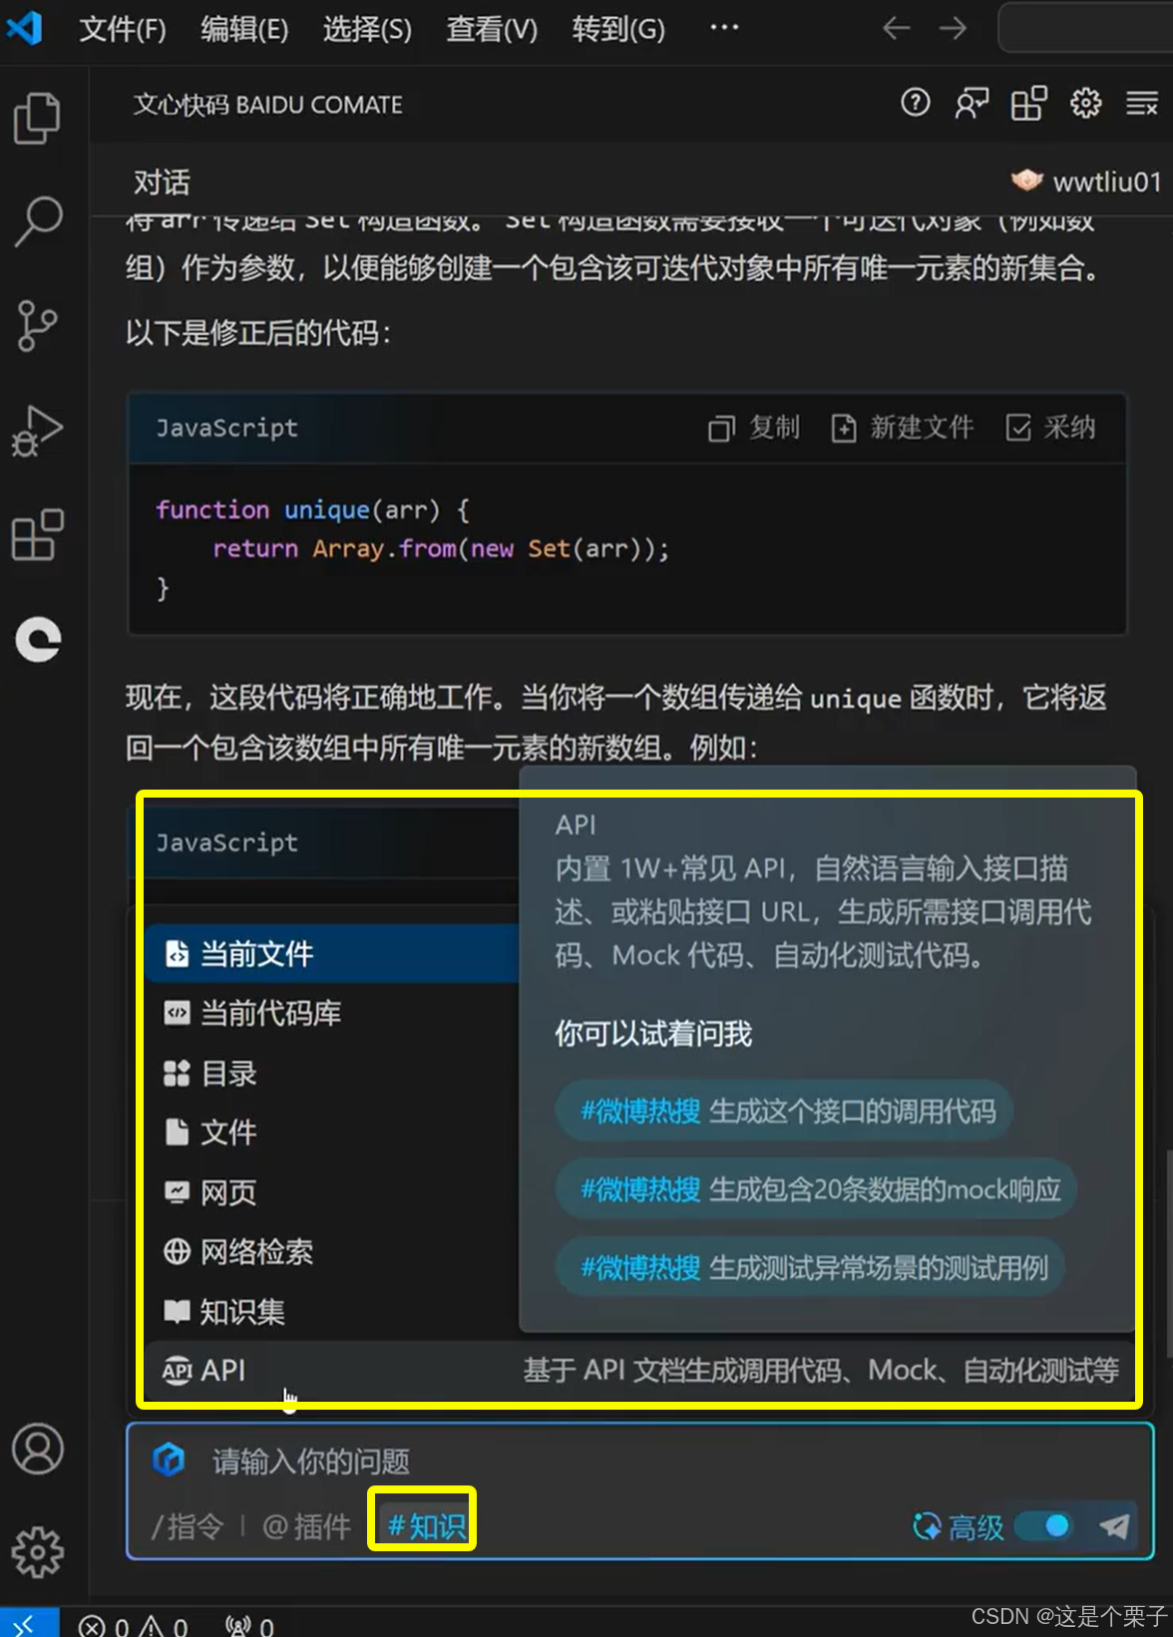Image resolution: width=1173 pixels, height=1637 pixels.
Task: Send the message with paper plane icon
Action: point(1114,1525)
